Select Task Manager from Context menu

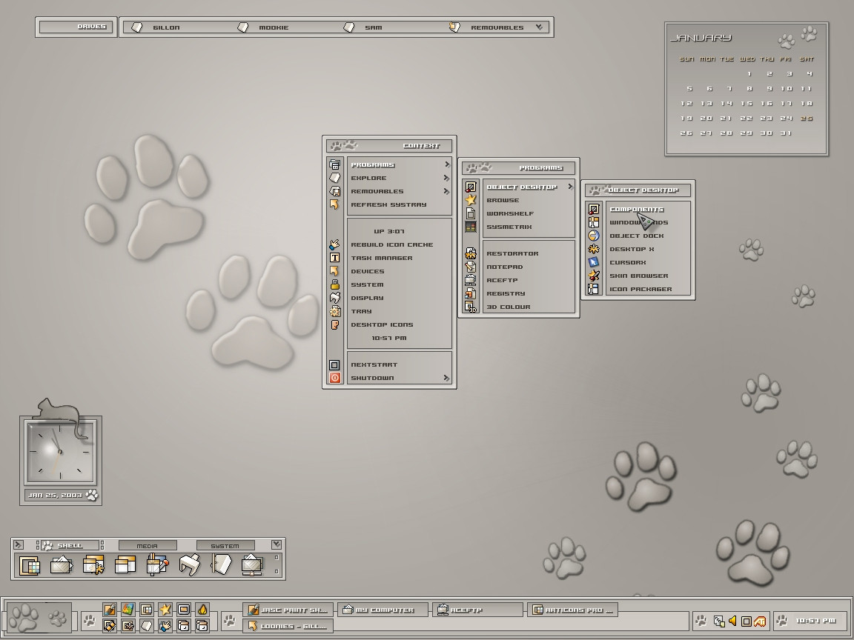point(382,258)
